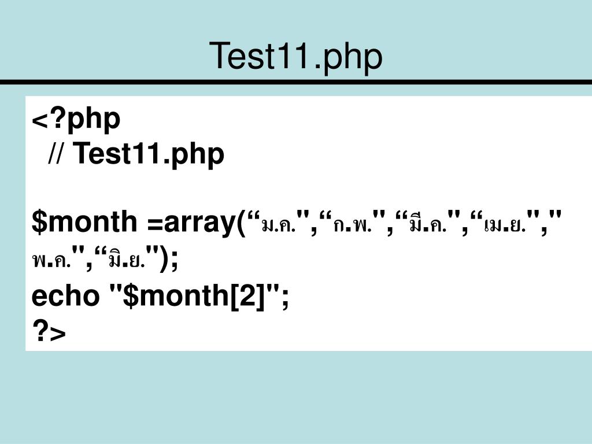The height and width of the screenshot is (444, 592).
Task: Click the "$month[2]" string in echo
Action: [x=195, y=297]
